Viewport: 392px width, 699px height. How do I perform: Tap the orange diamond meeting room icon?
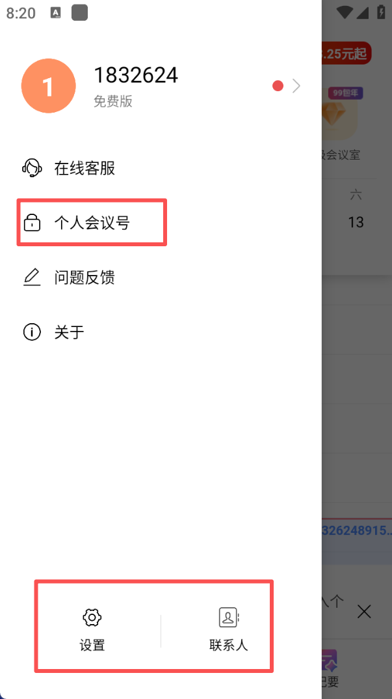click(339, 115)
